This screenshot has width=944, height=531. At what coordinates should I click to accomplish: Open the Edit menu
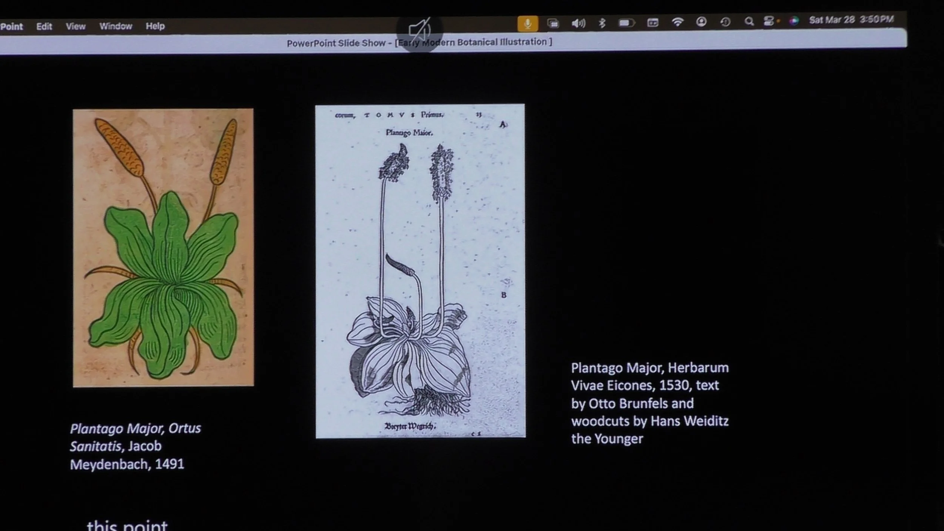pyautogui.click(x=44, y=26)
